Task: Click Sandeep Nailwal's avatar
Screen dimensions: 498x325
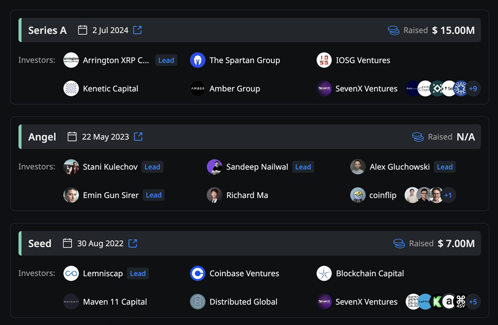Action: click(x=215, y=167)
